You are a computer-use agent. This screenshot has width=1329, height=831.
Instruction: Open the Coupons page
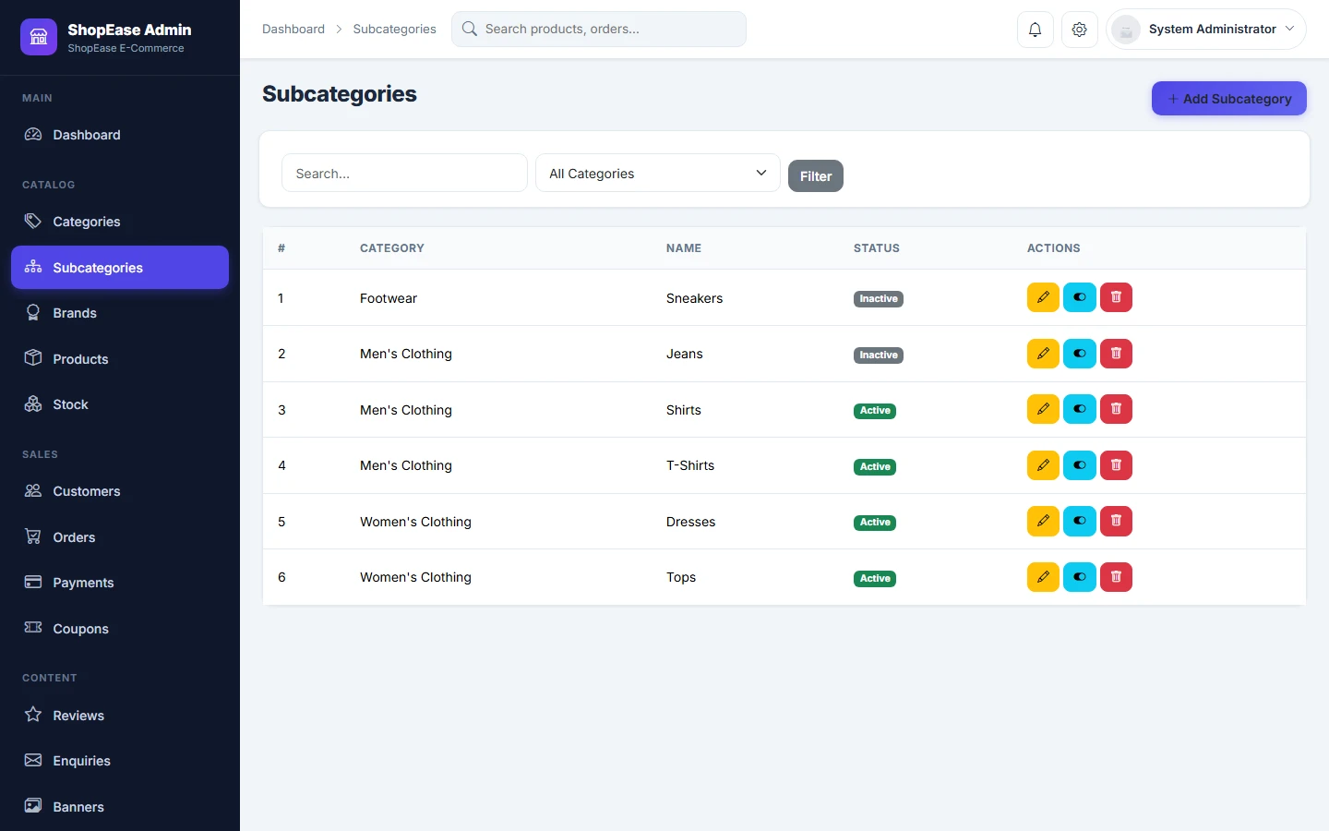tap(120, 629)
